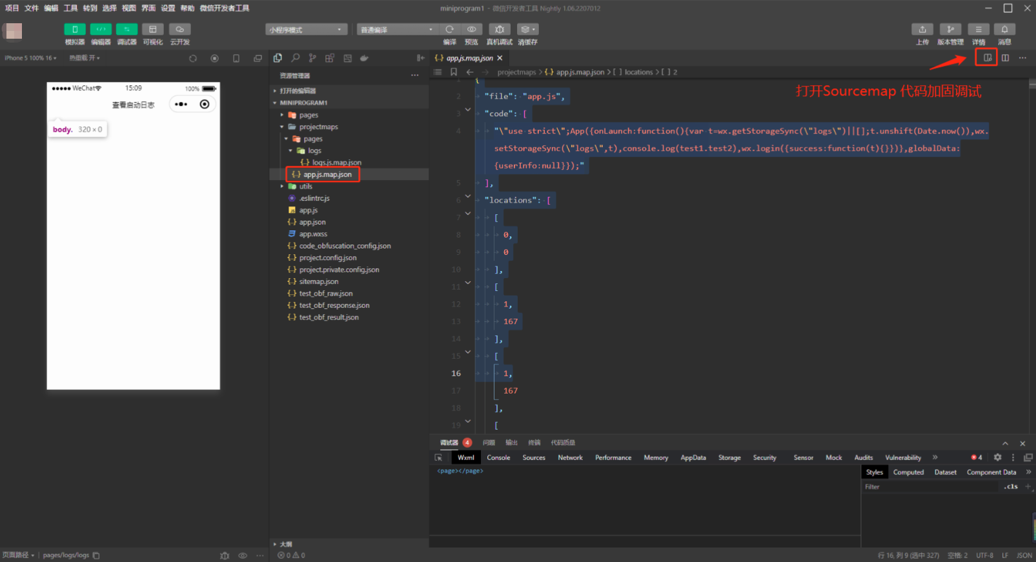Fold the "locations" array in editor gutter

(468, 196)
